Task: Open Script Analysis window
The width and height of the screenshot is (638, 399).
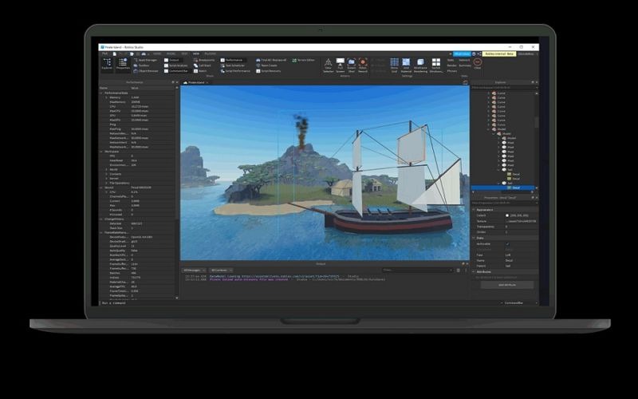Action: [175, 65]
